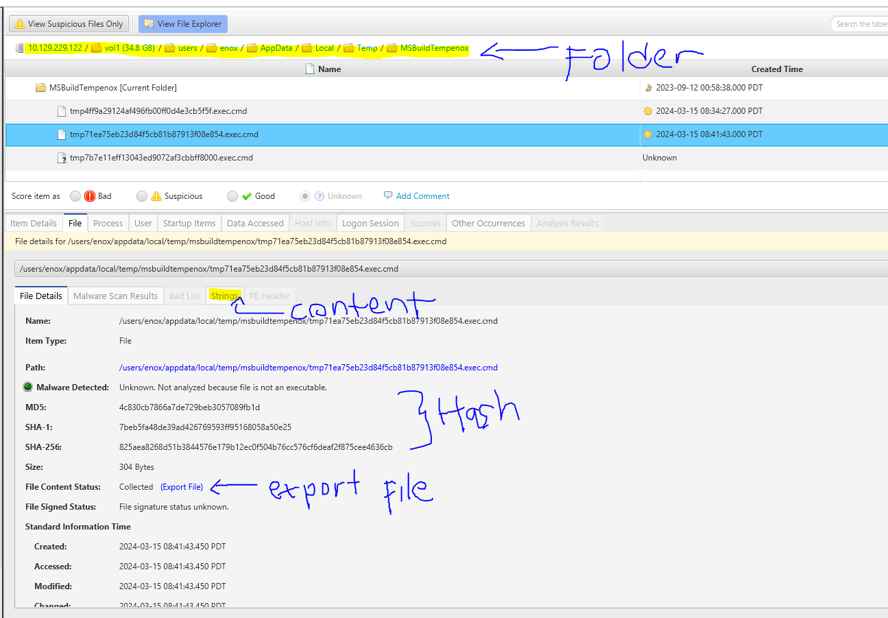Image resolution: width=888 pixels, height=618 pixels.
Task: Mark the item as Suspicious
Action: (142, 196)
